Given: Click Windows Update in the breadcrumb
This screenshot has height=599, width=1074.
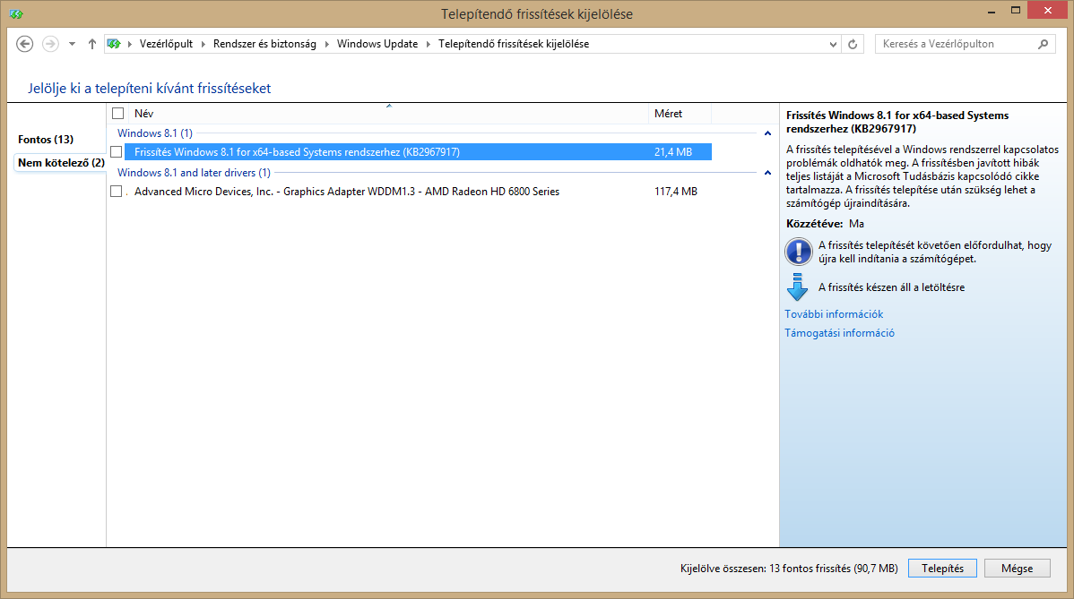Looking at the screenshot, I should (x=377, y=44).
